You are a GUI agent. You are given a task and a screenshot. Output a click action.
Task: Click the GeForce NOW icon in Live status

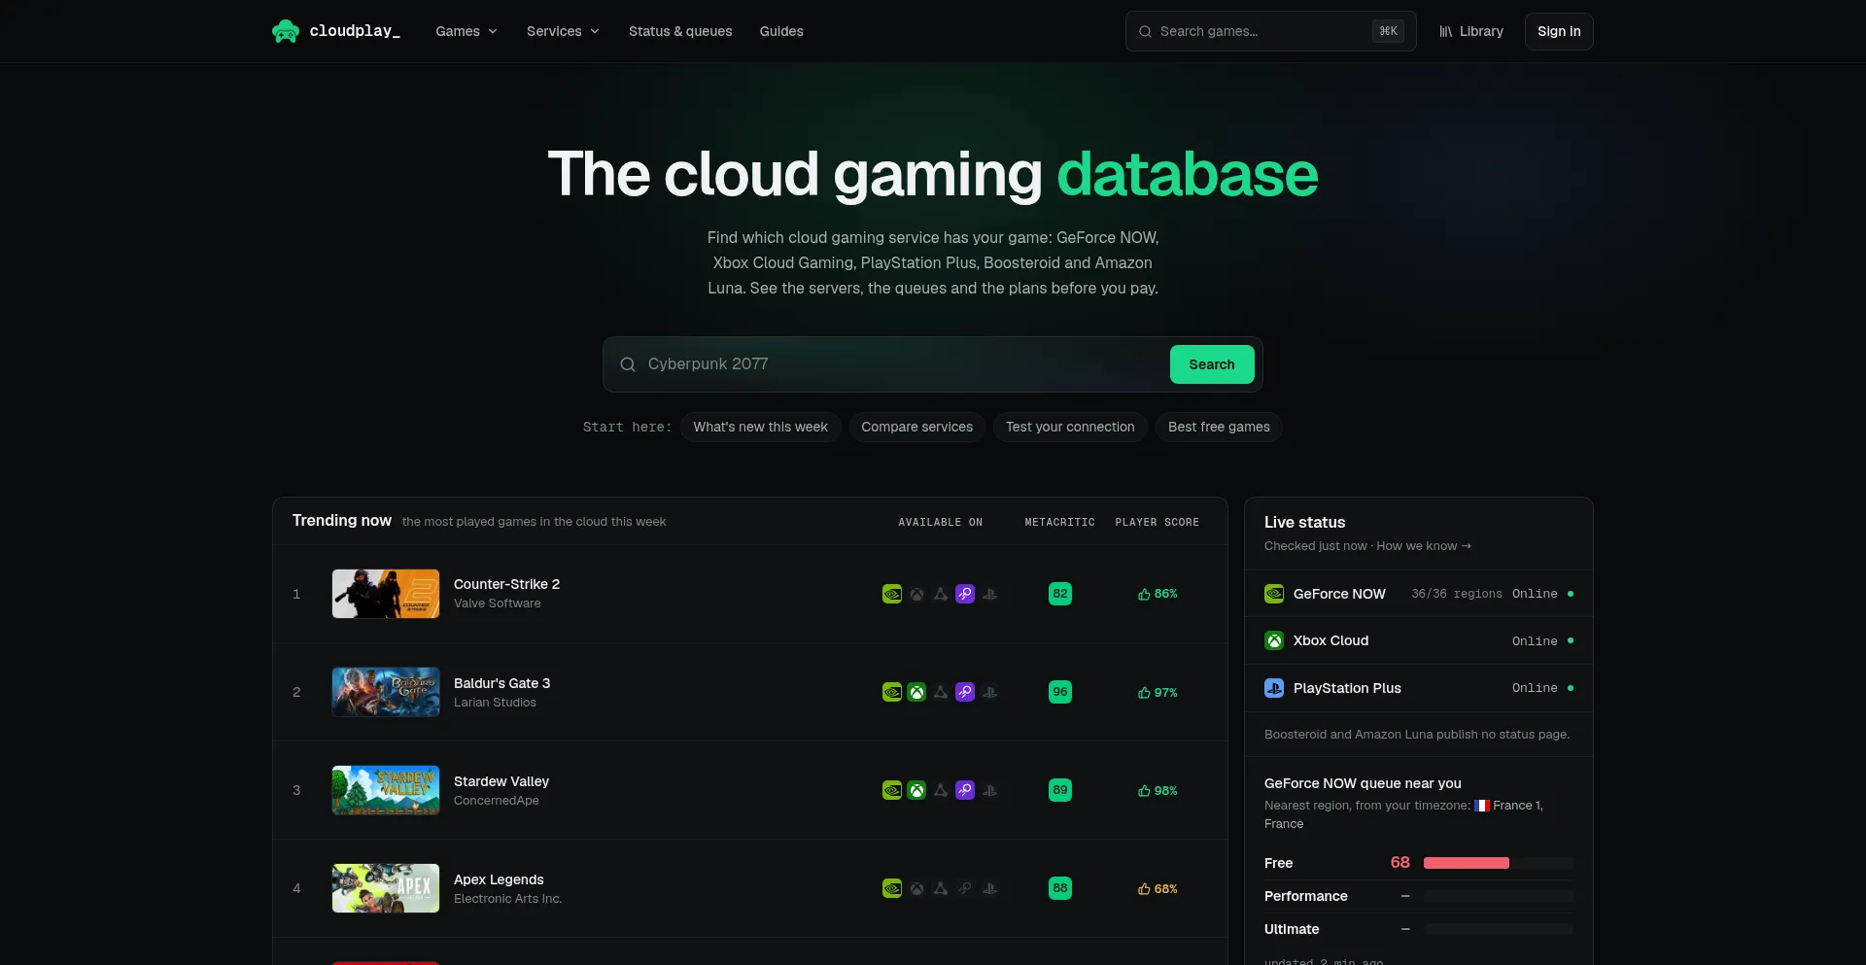point(1274,594)
